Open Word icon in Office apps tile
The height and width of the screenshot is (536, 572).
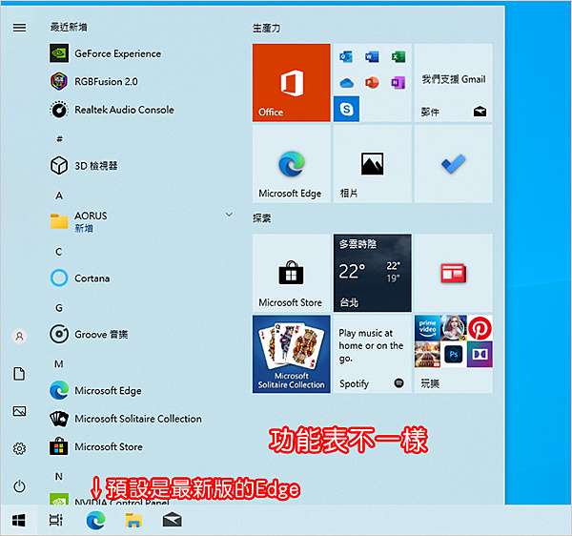click(x=372, y=57)
